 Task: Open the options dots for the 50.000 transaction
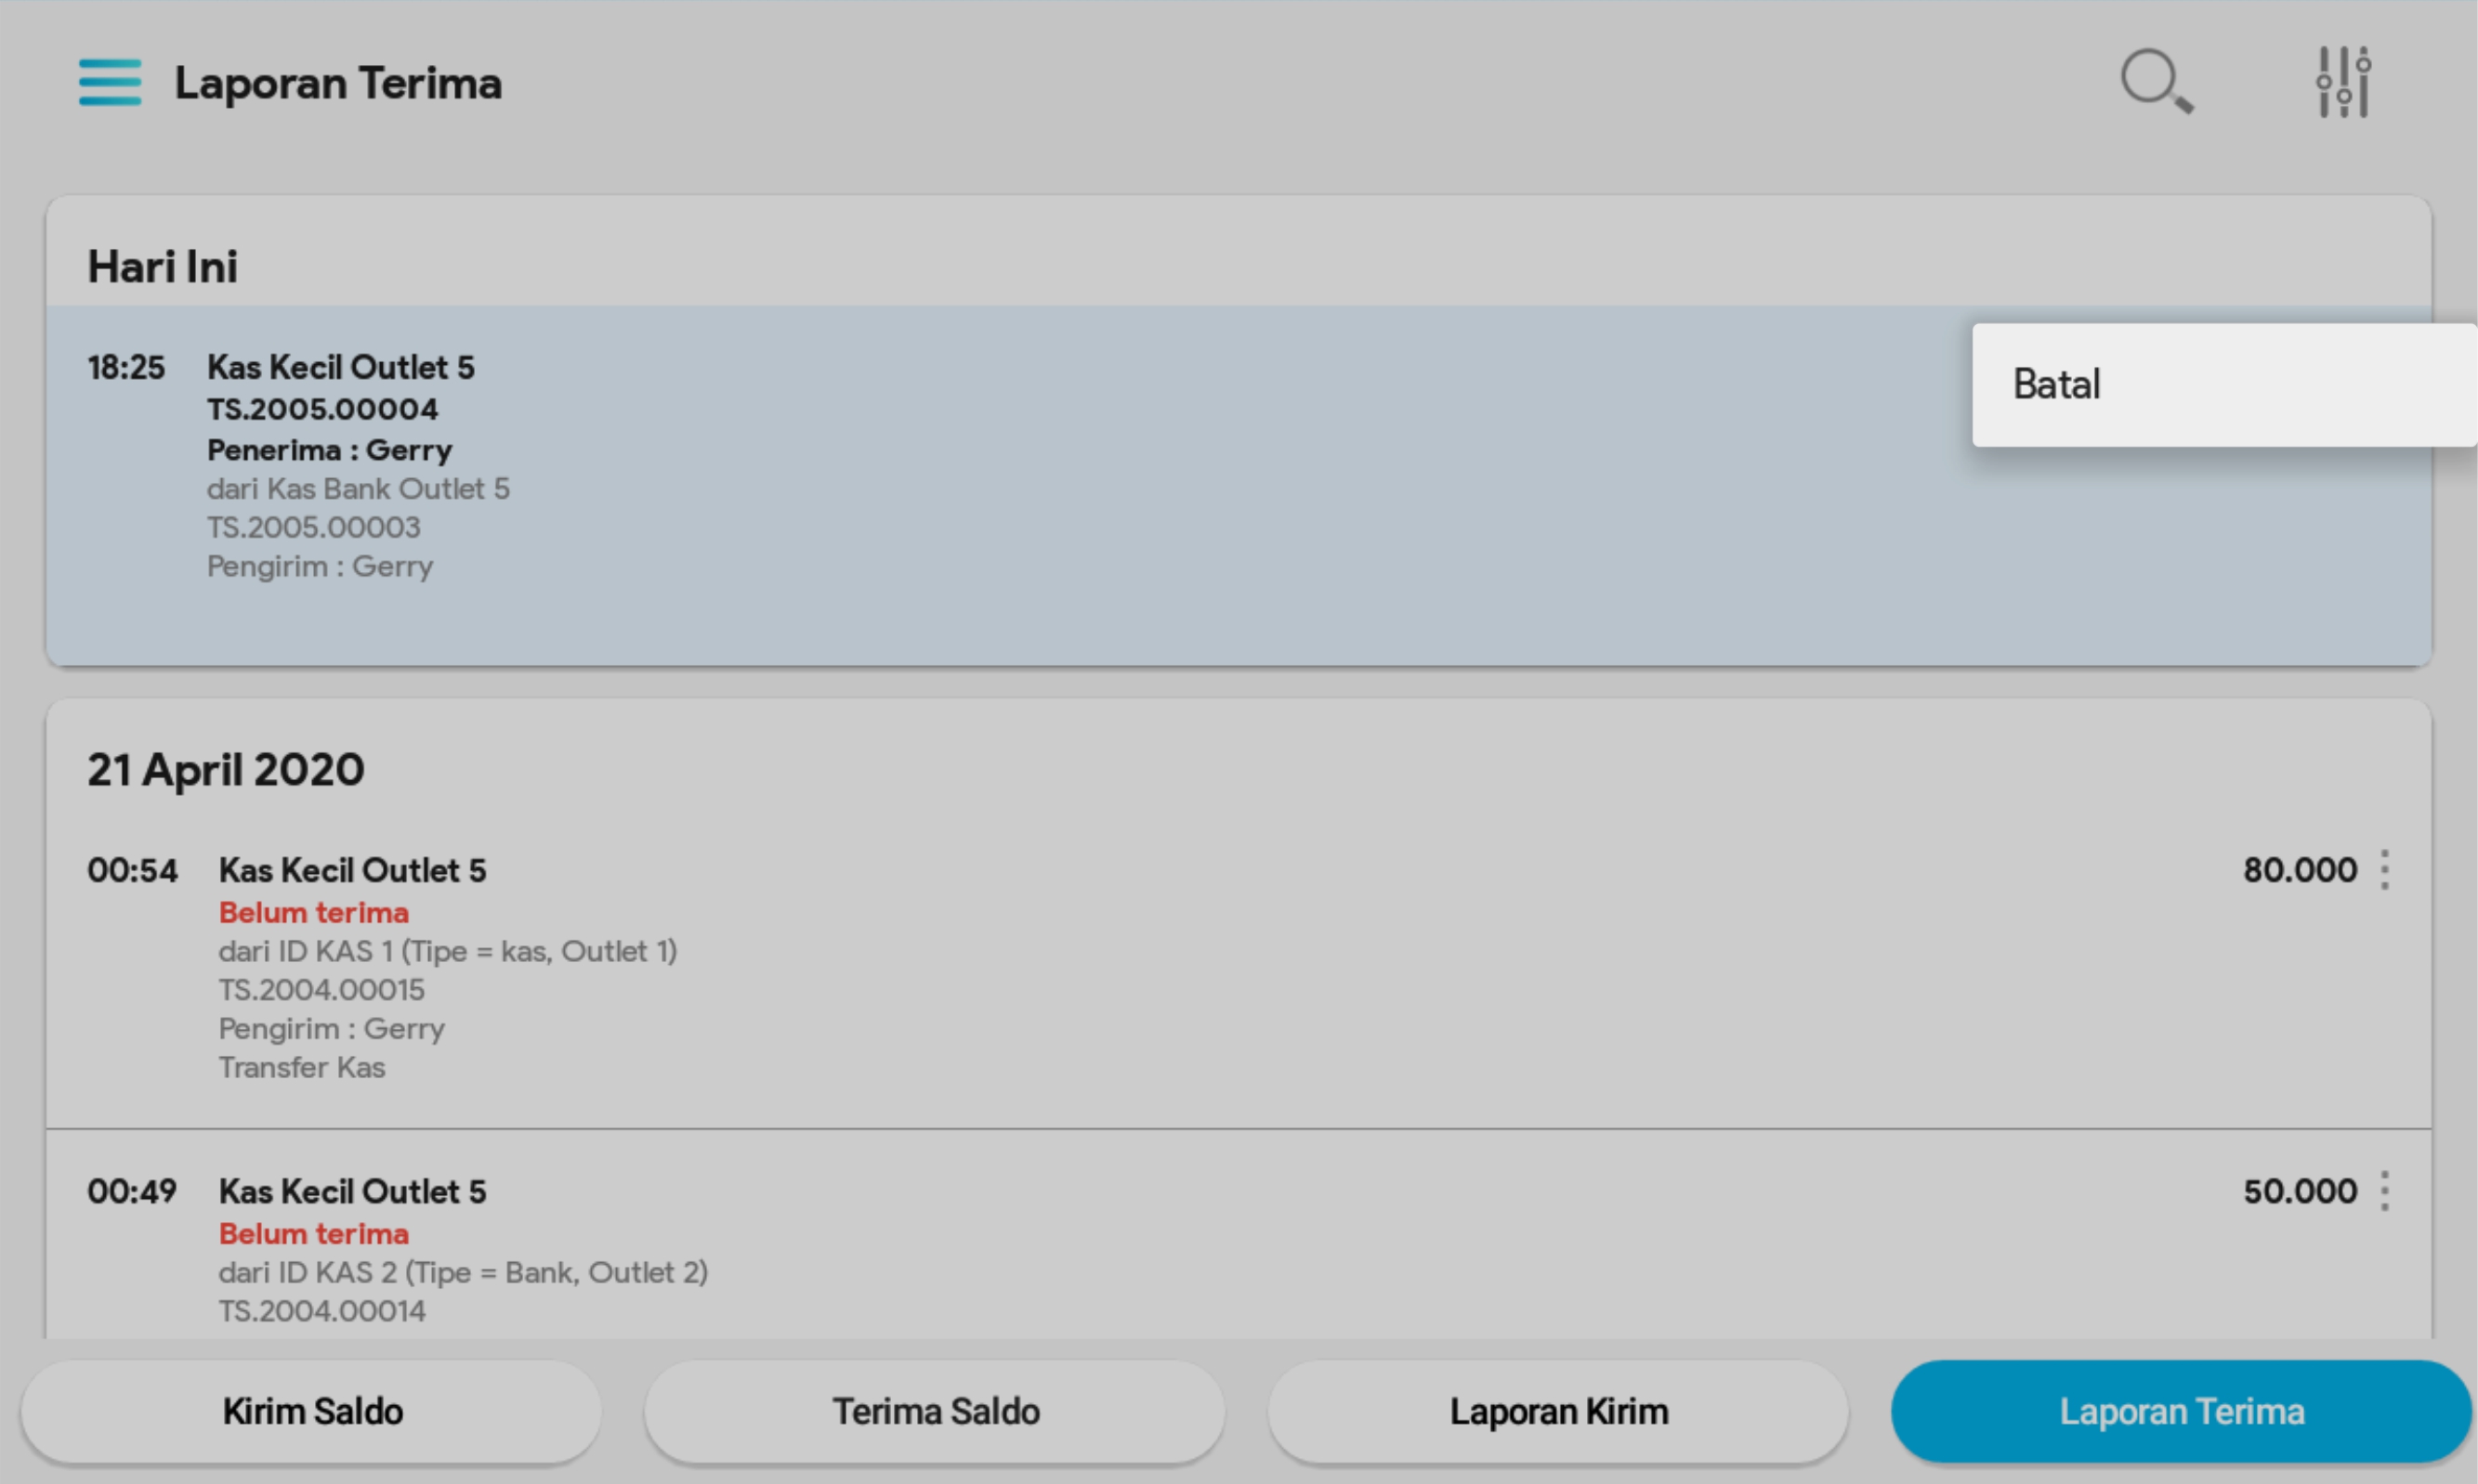[x=2385, y=1191]
